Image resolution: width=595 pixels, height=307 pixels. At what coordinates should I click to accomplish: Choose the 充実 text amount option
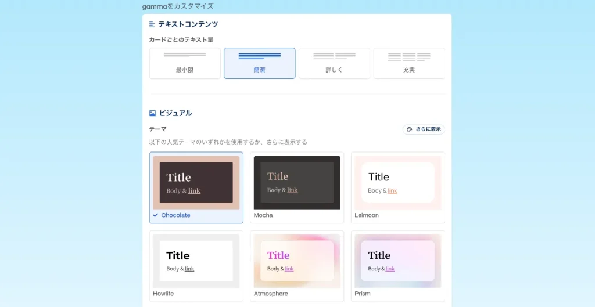click(409, 63)
